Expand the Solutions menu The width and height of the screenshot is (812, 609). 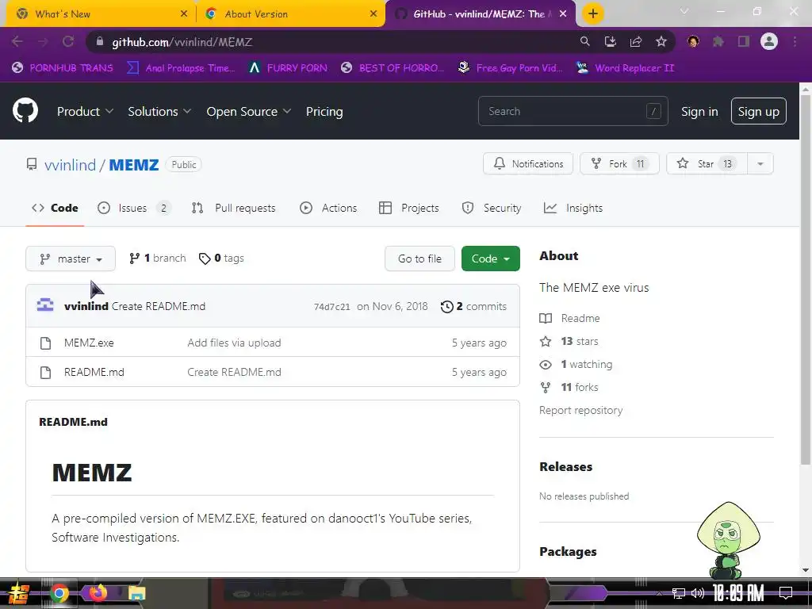click(159, 111)
